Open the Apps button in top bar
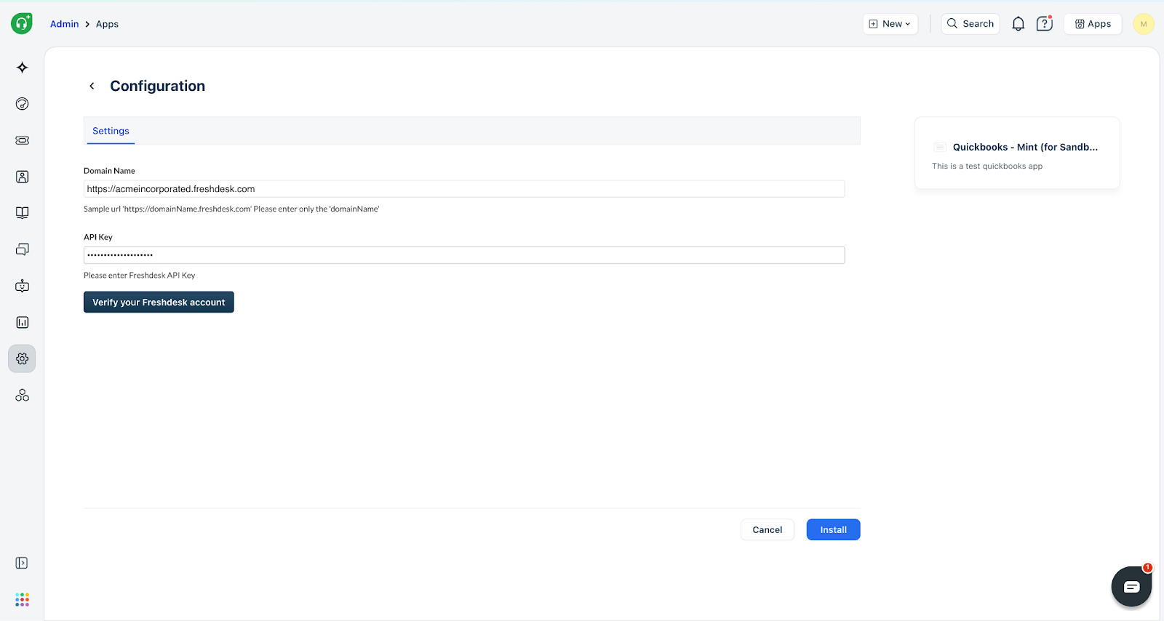 (x=1093, y=24)
